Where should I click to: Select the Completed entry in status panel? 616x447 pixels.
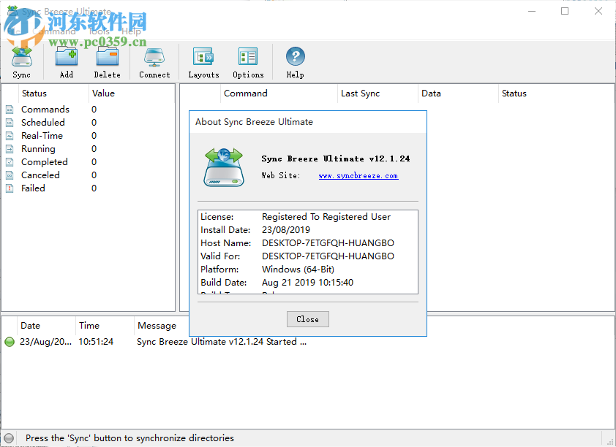[x=46, y=161]
